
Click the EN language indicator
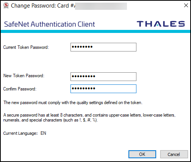click(x=43, y=133)
